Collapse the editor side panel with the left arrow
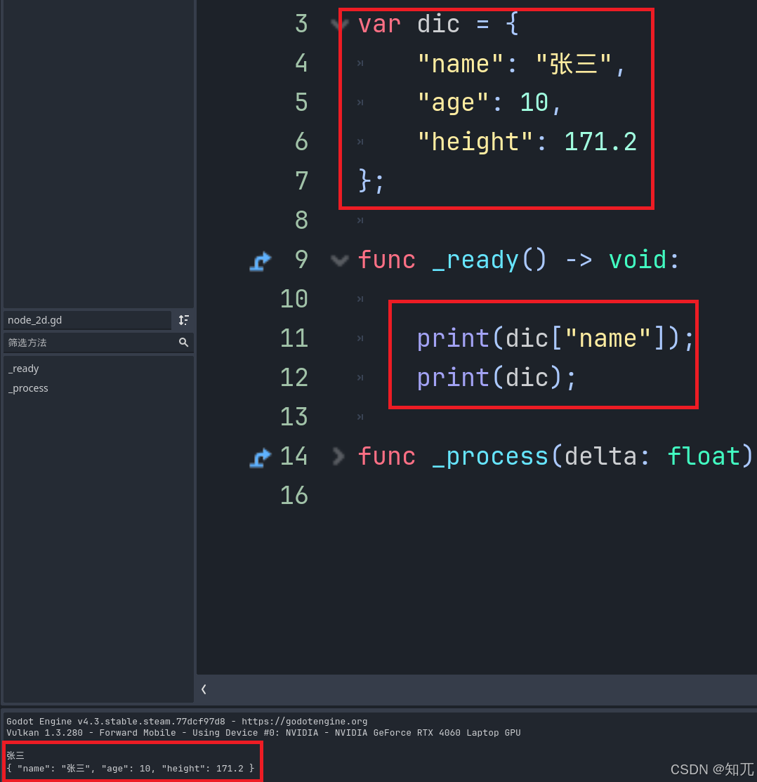Screen dimensions: 757x782 [204, 689]
